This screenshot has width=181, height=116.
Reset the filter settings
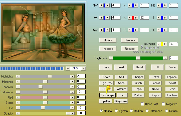[139, 67]
